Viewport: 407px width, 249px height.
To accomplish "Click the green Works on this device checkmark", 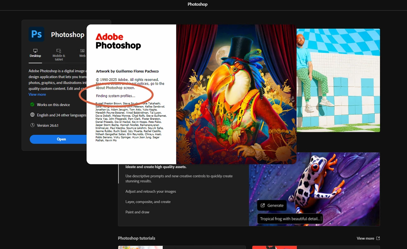I will tap(32, 105).
